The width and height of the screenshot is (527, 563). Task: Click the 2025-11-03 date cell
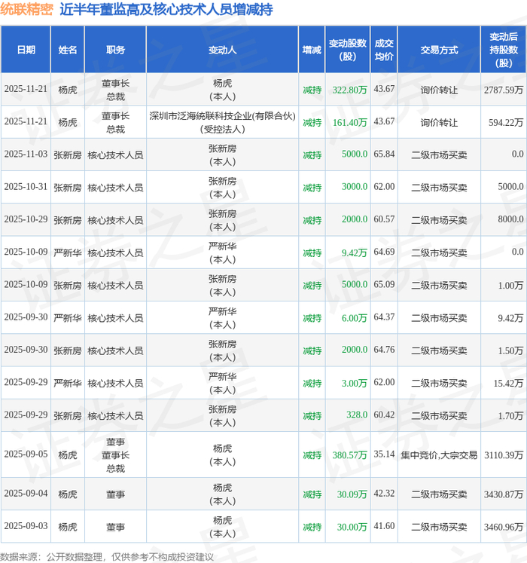tap(26, 155)
